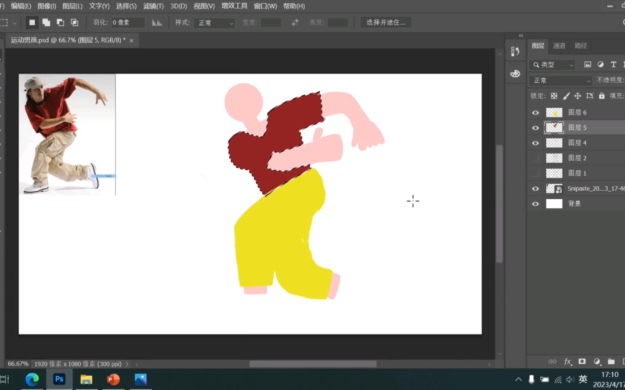Click the Photoshop taskbar icon
The image size is (625, 390).
point(59,379)
